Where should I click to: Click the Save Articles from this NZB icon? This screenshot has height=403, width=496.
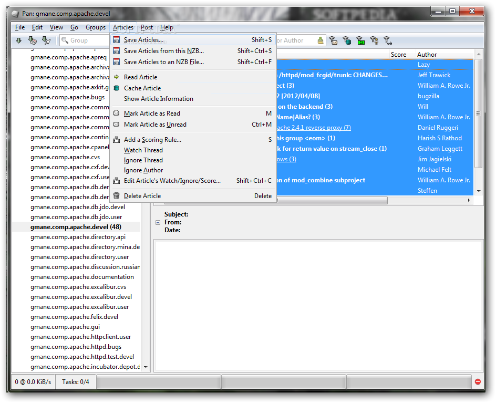click(117, 51)
